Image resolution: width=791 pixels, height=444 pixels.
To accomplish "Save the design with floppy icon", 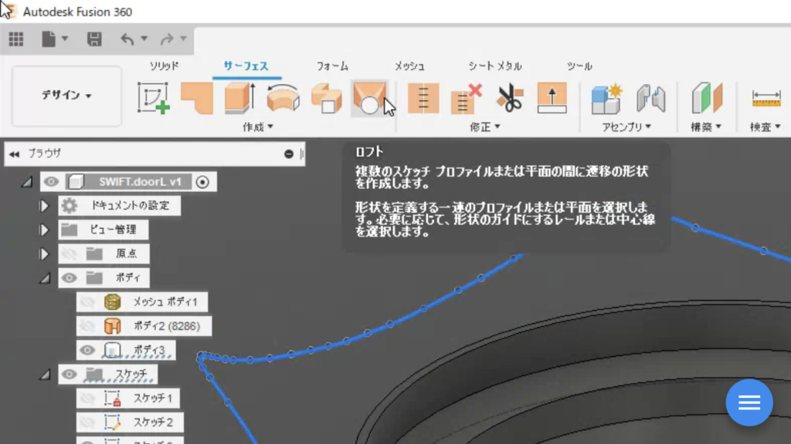I will [94, 39].
